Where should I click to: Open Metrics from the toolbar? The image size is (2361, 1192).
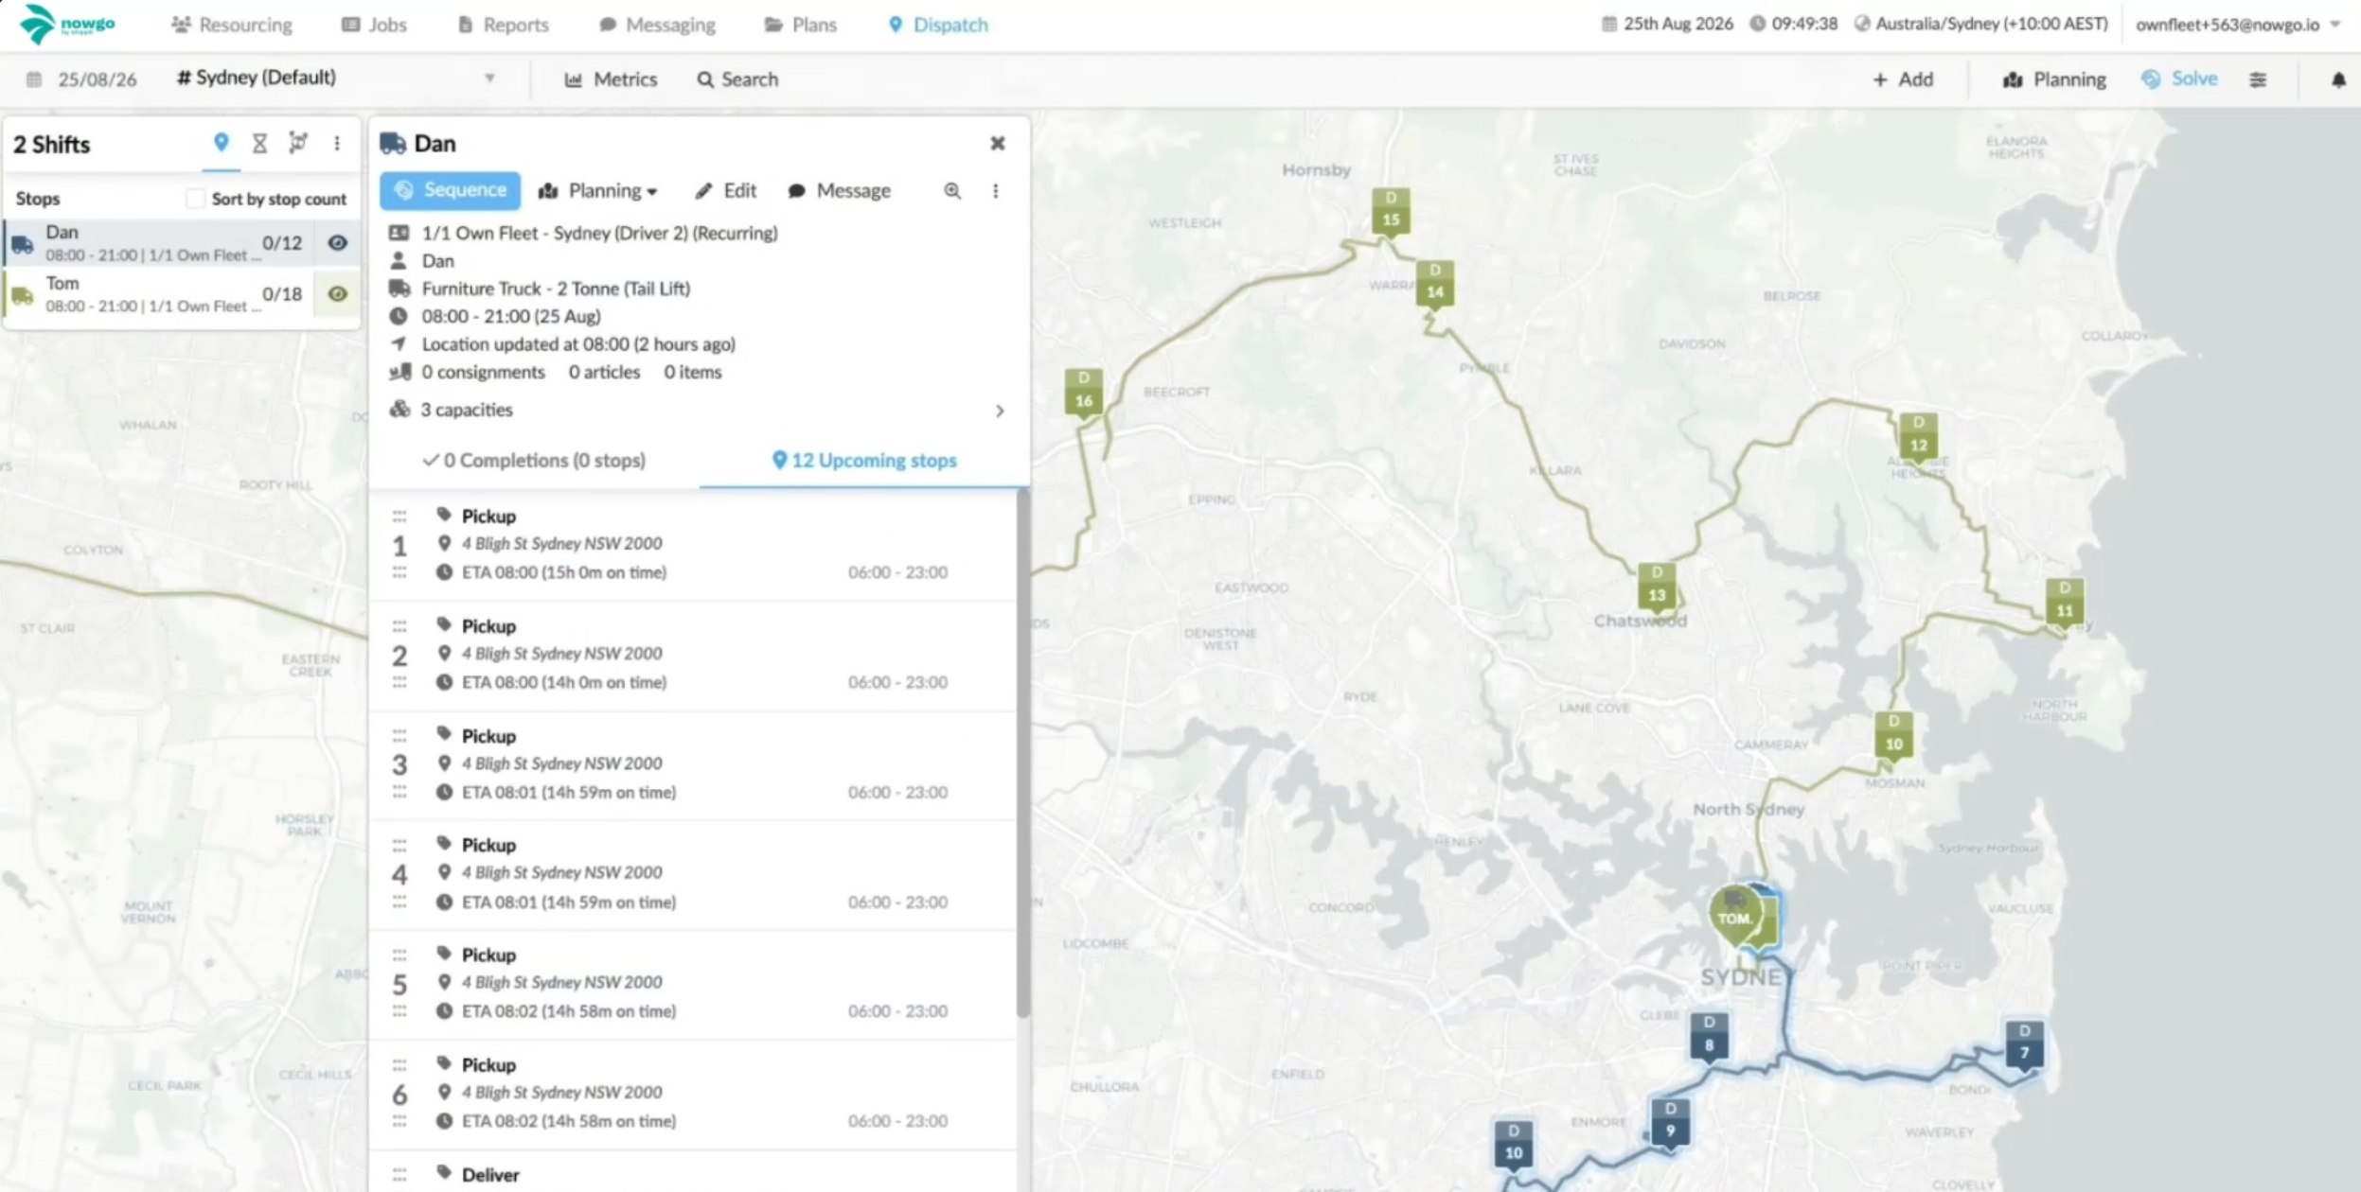click(611, 79)
